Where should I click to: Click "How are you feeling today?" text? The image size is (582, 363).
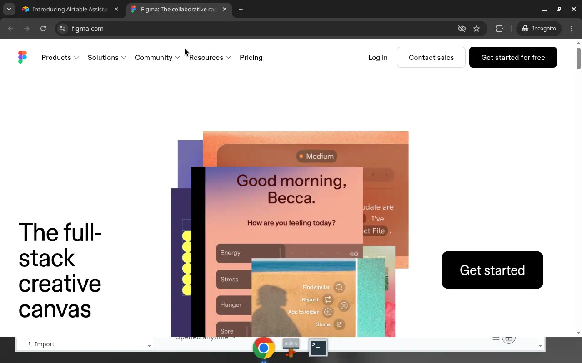[291, 223]
